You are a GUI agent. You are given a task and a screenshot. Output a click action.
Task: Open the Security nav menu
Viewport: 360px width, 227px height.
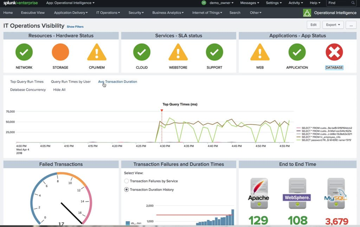click(136, 13)
